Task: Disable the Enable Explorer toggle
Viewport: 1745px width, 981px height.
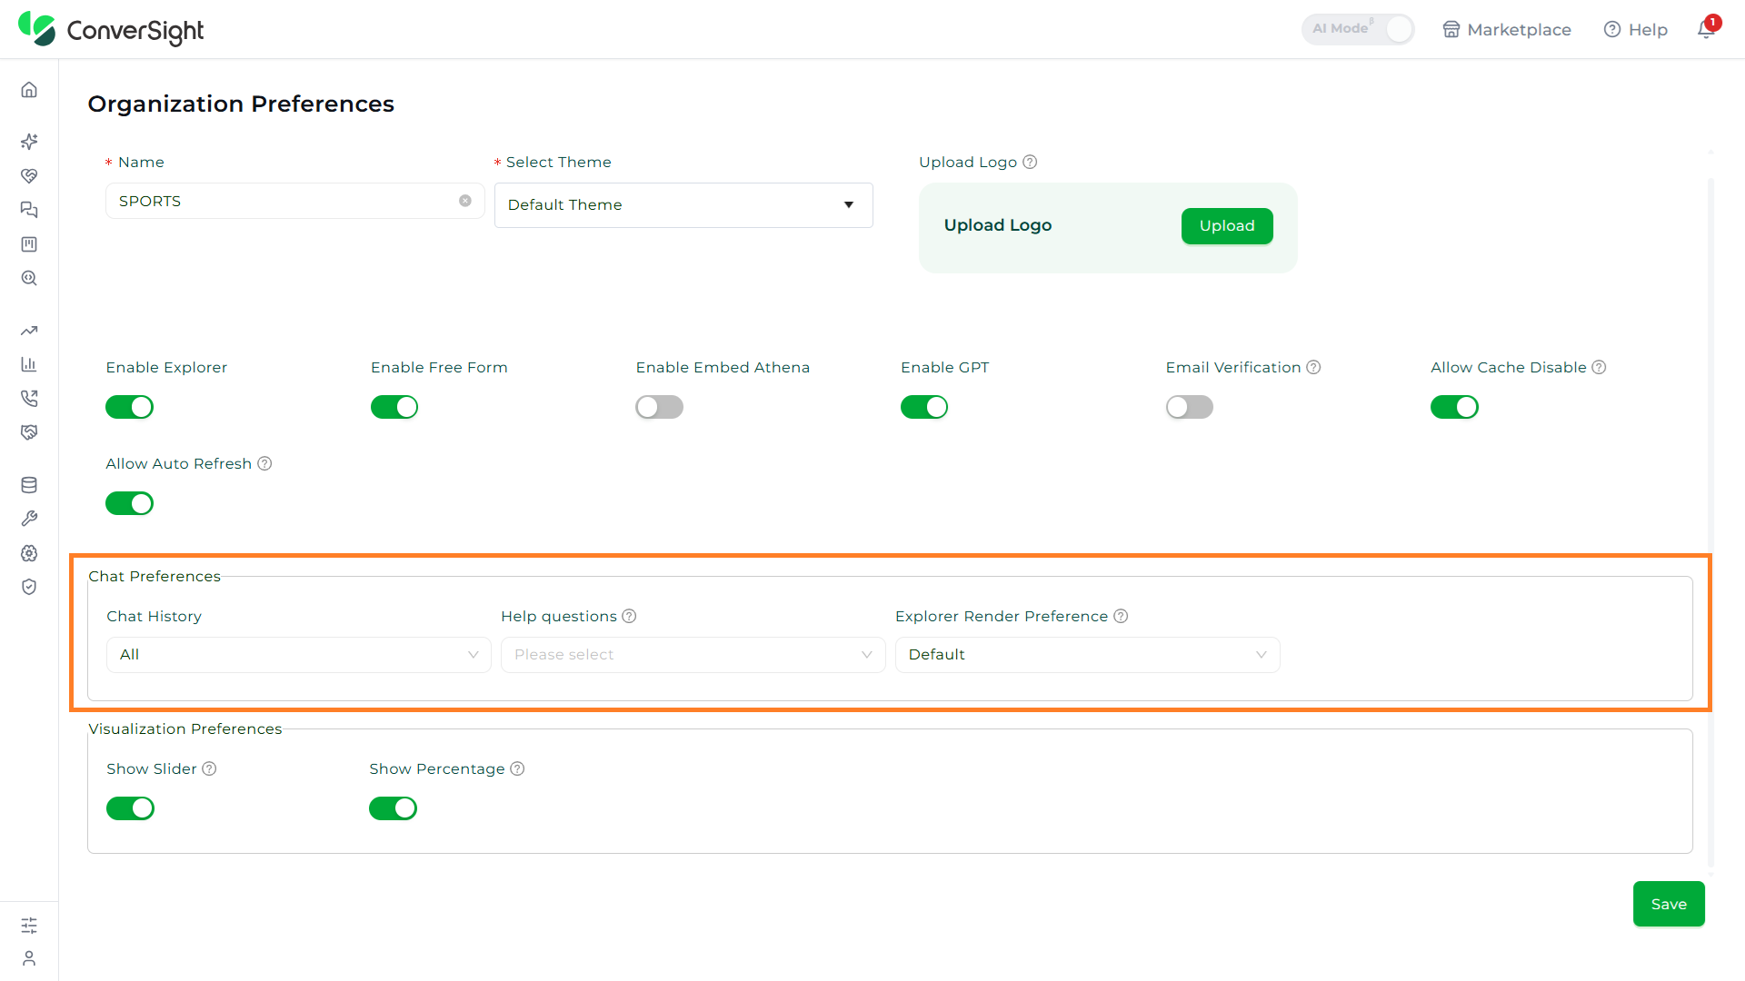Action: coord(129,407)
